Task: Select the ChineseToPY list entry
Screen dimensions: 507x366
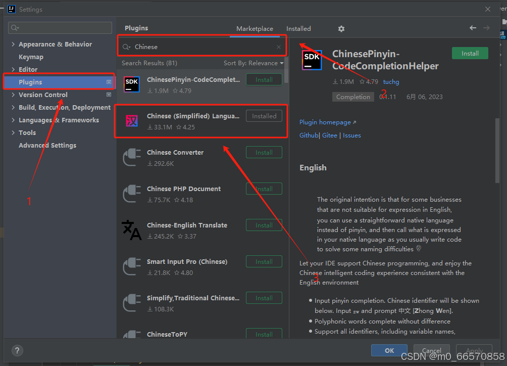Action: point(202,331)
